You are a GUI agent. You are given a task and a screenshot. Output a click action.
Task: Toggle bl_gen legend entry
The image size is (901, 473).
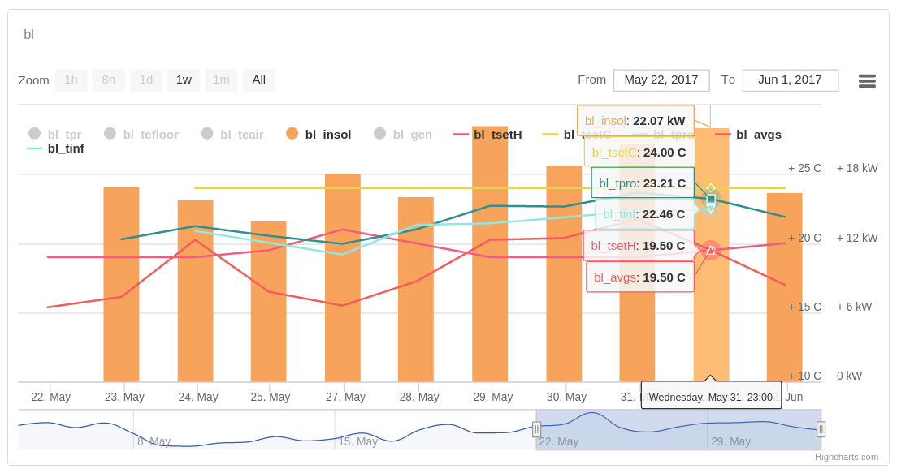pos(412,135)
